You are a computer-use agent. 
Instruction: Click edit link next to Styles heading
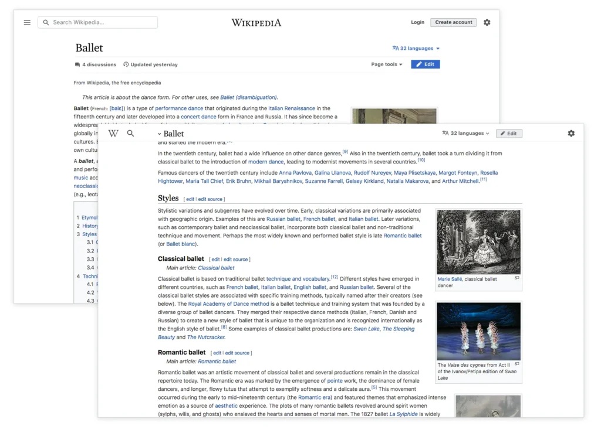[x=190, y=199]
